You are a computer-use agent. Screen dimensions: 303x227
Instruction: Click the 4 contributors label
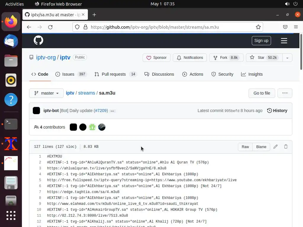[49, 127]
